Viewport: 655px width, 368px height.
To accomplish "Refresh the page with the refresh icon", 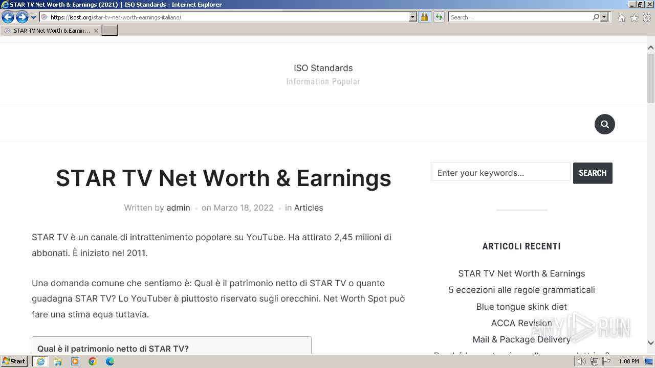I will click(439, 17).
